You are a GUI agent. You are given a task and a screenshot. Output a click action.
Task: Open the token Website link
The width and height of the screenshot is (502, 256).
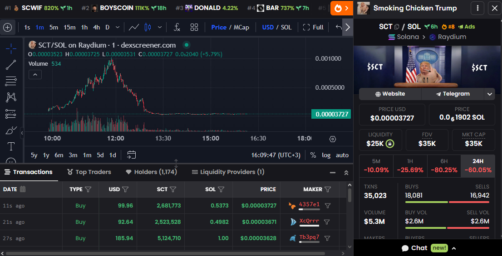tap(390, 94)
